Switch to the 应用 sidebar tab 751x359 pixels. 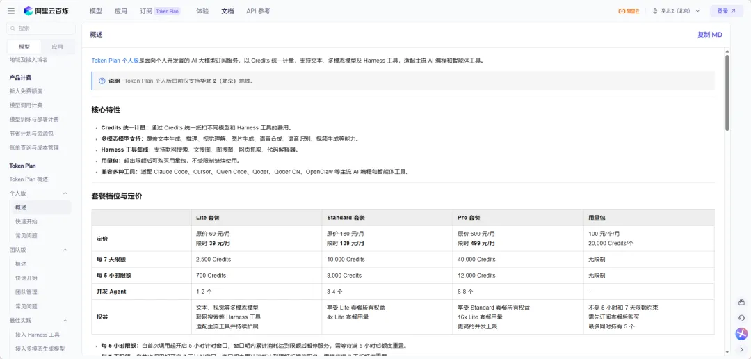click(58, 47)
